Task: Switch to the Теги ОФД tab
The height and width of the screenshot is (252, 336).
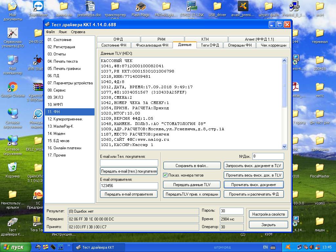Action: (210, 45)
